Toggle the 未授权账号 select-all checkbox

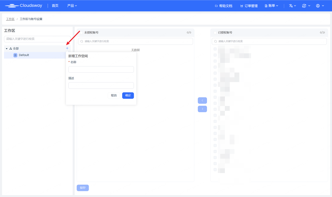click(81, 33)
